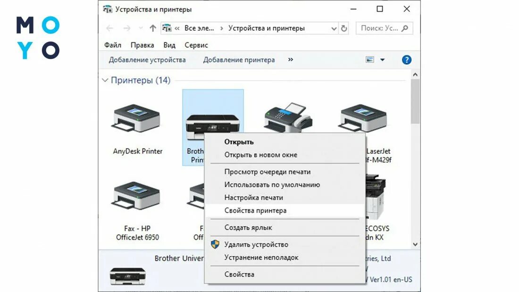Click the change view icon

coord(370,59)
